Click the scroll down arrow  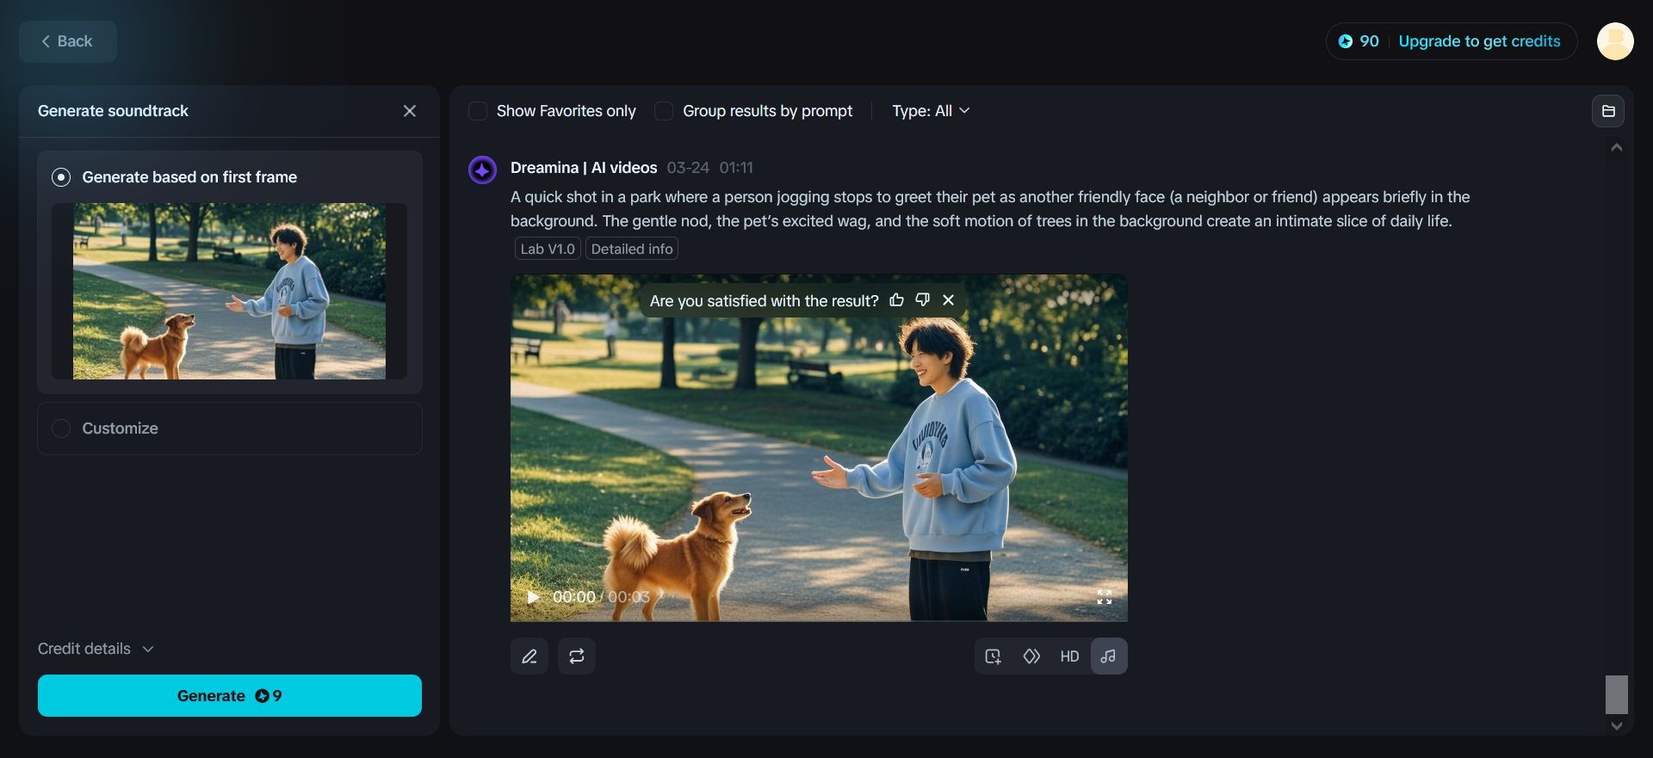[1617, 726]
